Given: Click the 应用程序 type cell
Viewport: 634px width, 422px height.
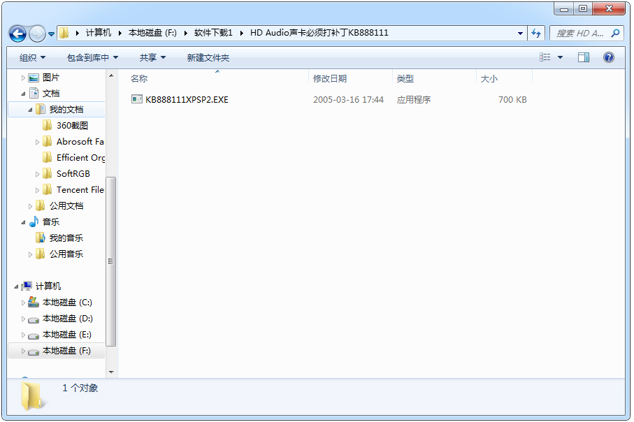Looking at the screenshot, I should tap(414, 99).
